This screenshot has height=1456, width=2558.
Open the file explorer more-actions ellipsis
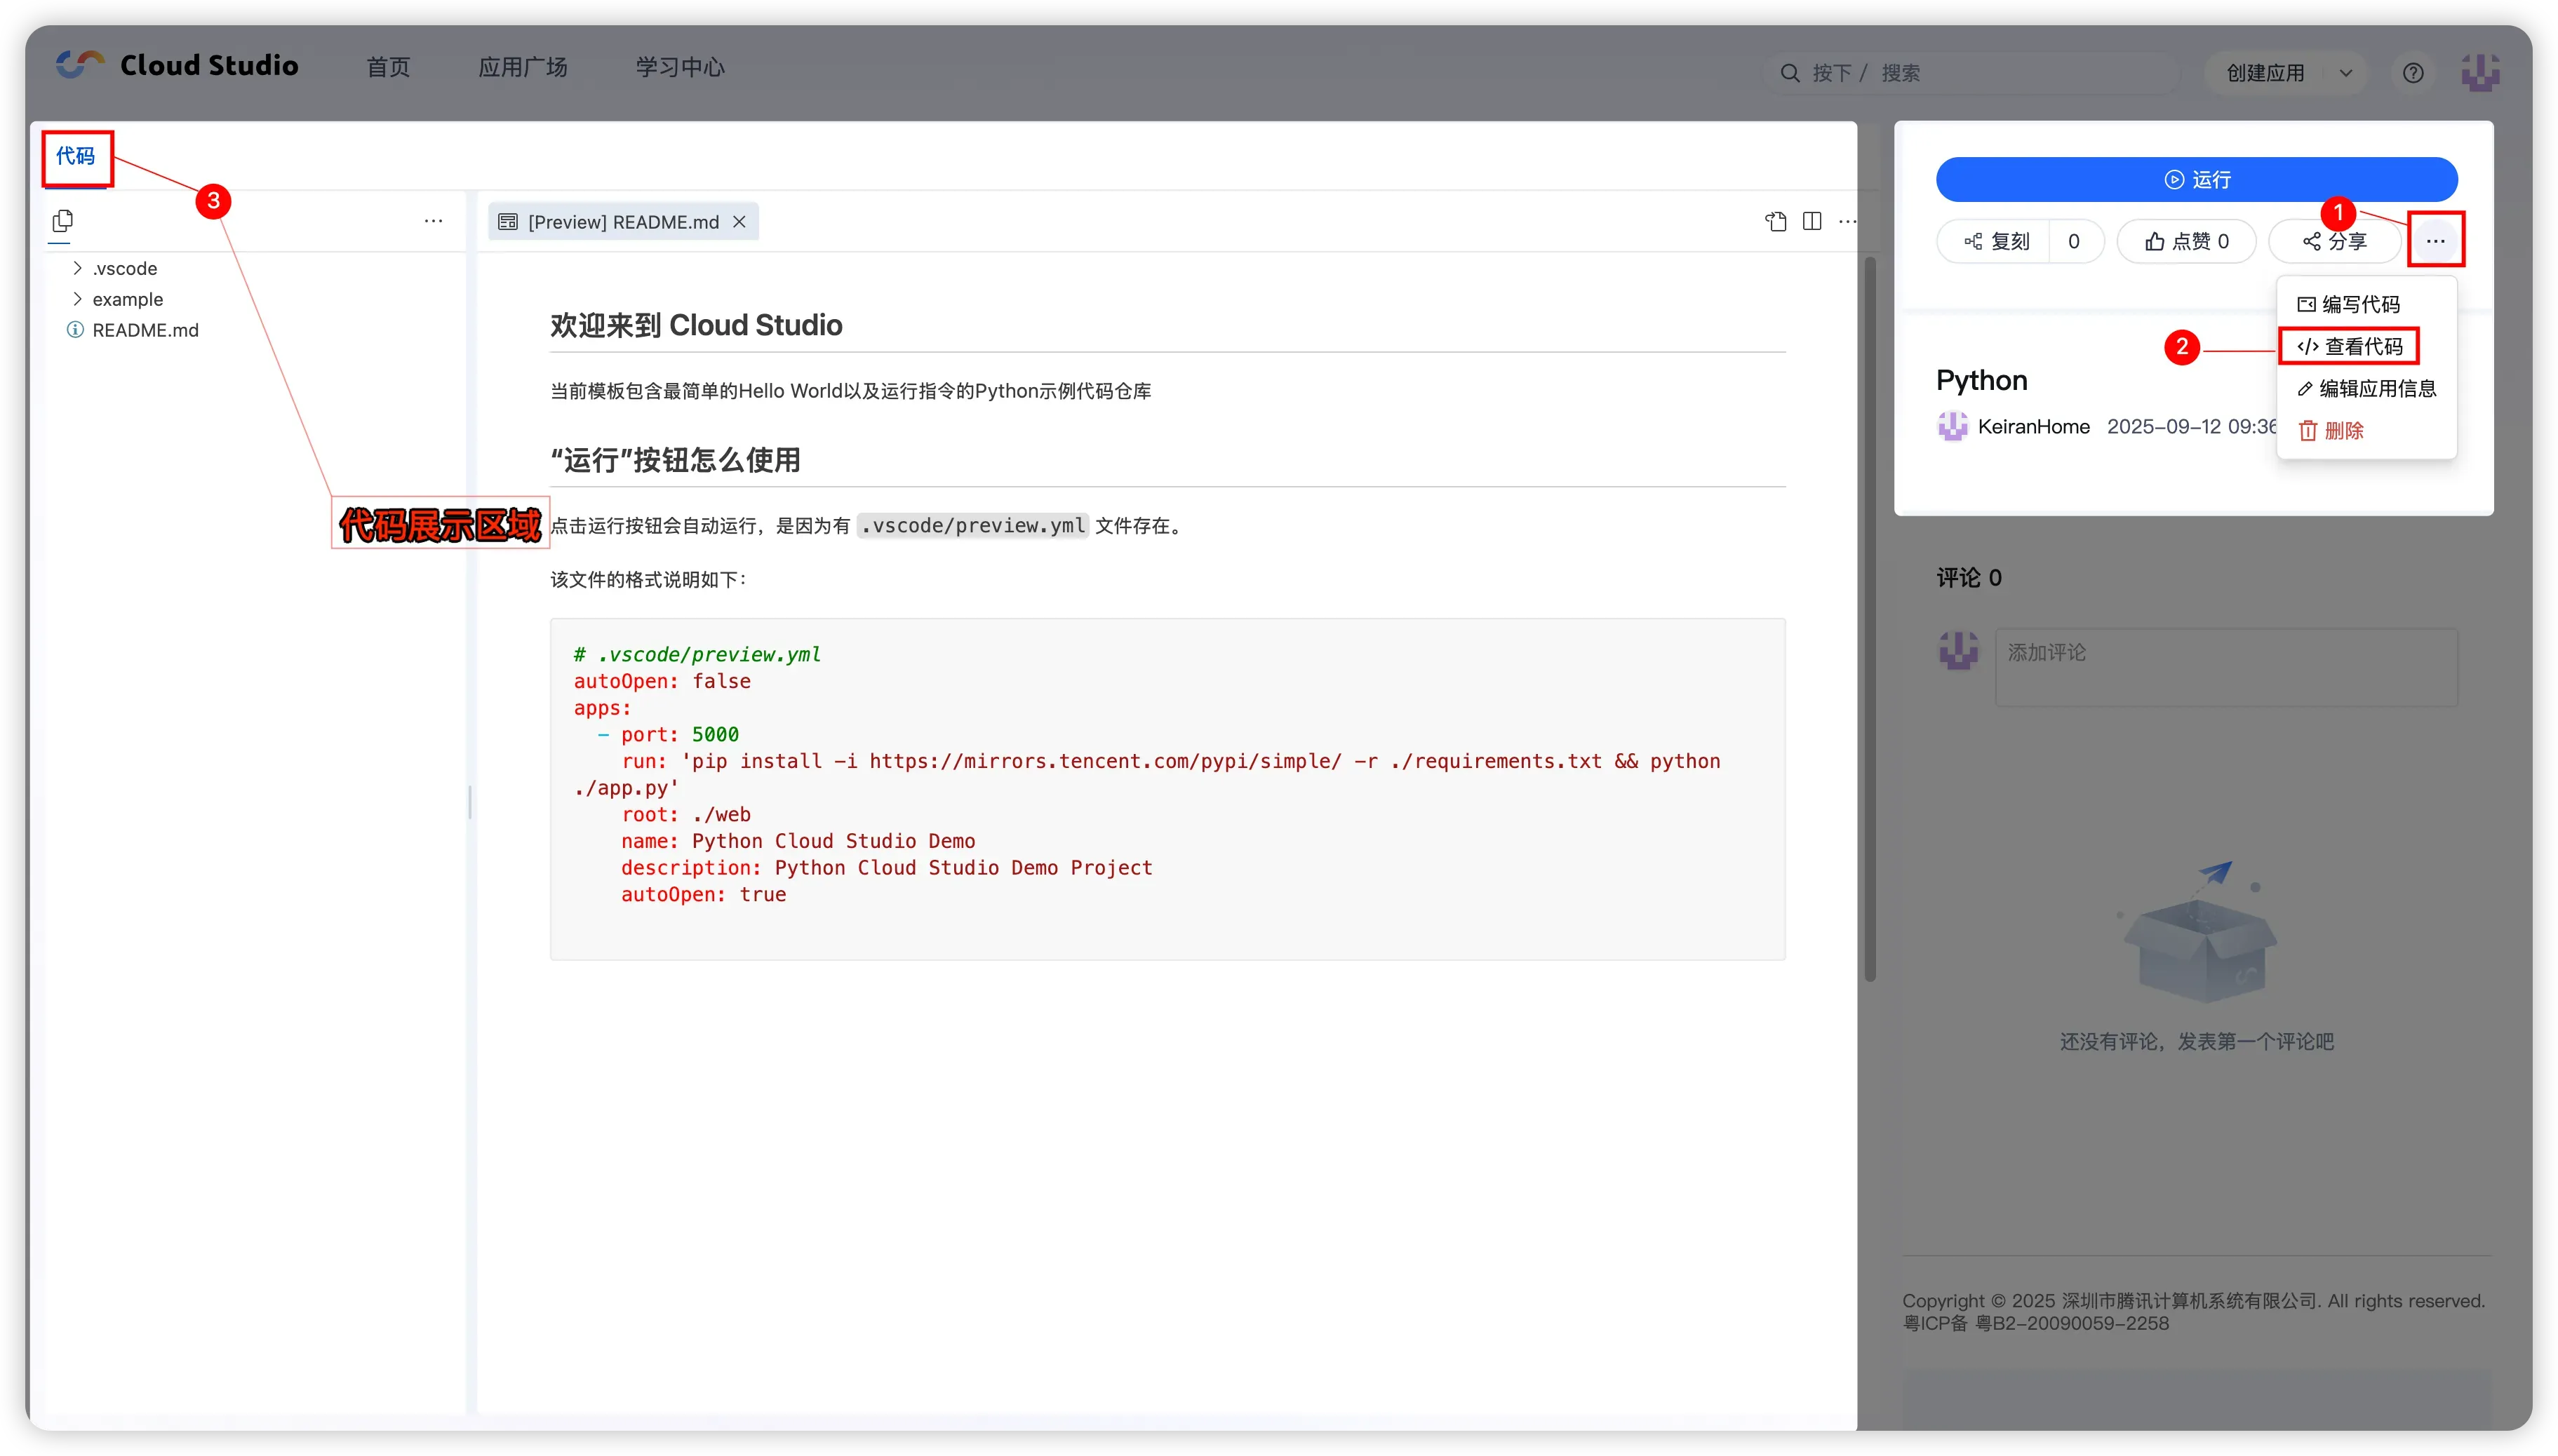point(433,221)
